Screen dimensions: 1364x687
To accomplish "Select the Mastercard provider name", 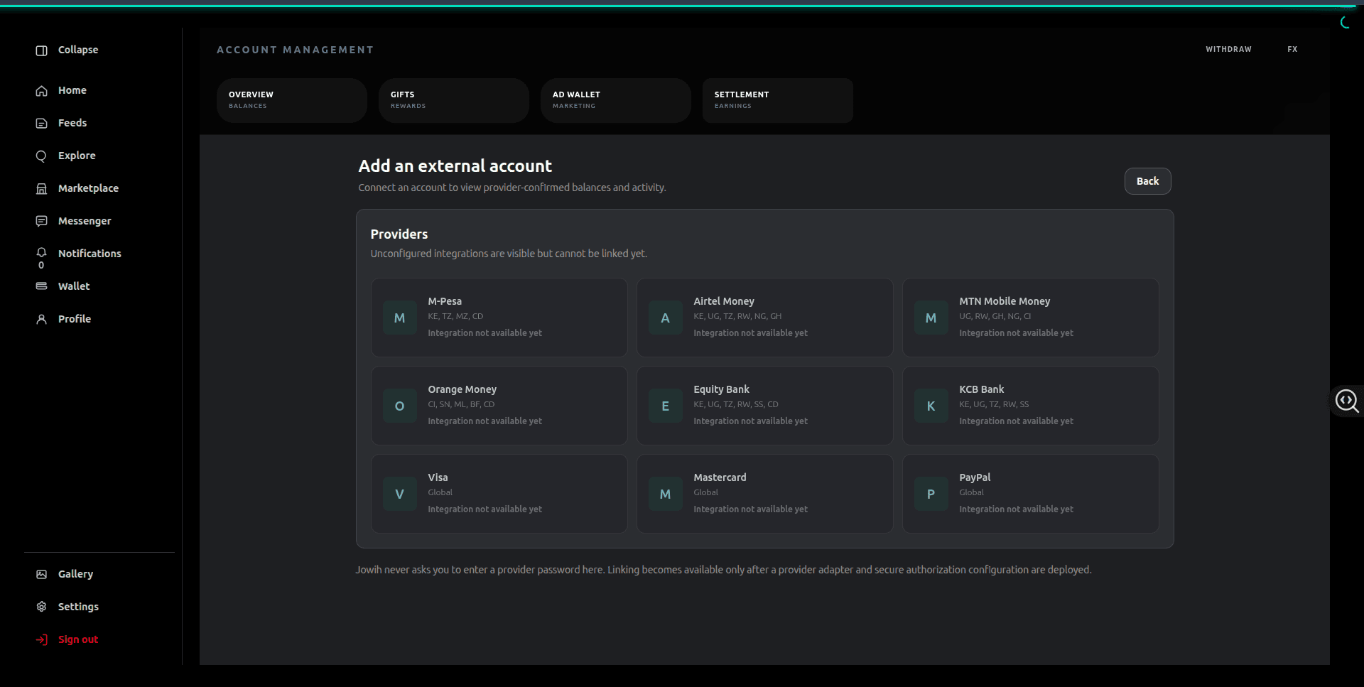I will point(720,477).
